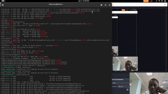Screen dimensions: 168x94
Task: Open the Fade transition dropdown in OBS
Action: tap(120, 83)
